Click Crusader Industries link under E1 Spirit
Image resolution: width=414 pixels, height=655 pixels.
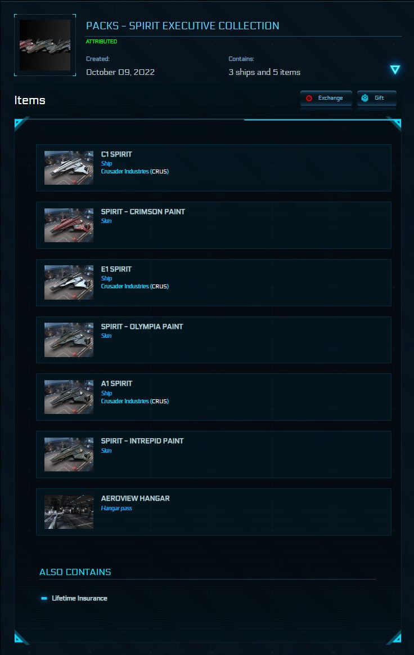[x=125, y=287]
